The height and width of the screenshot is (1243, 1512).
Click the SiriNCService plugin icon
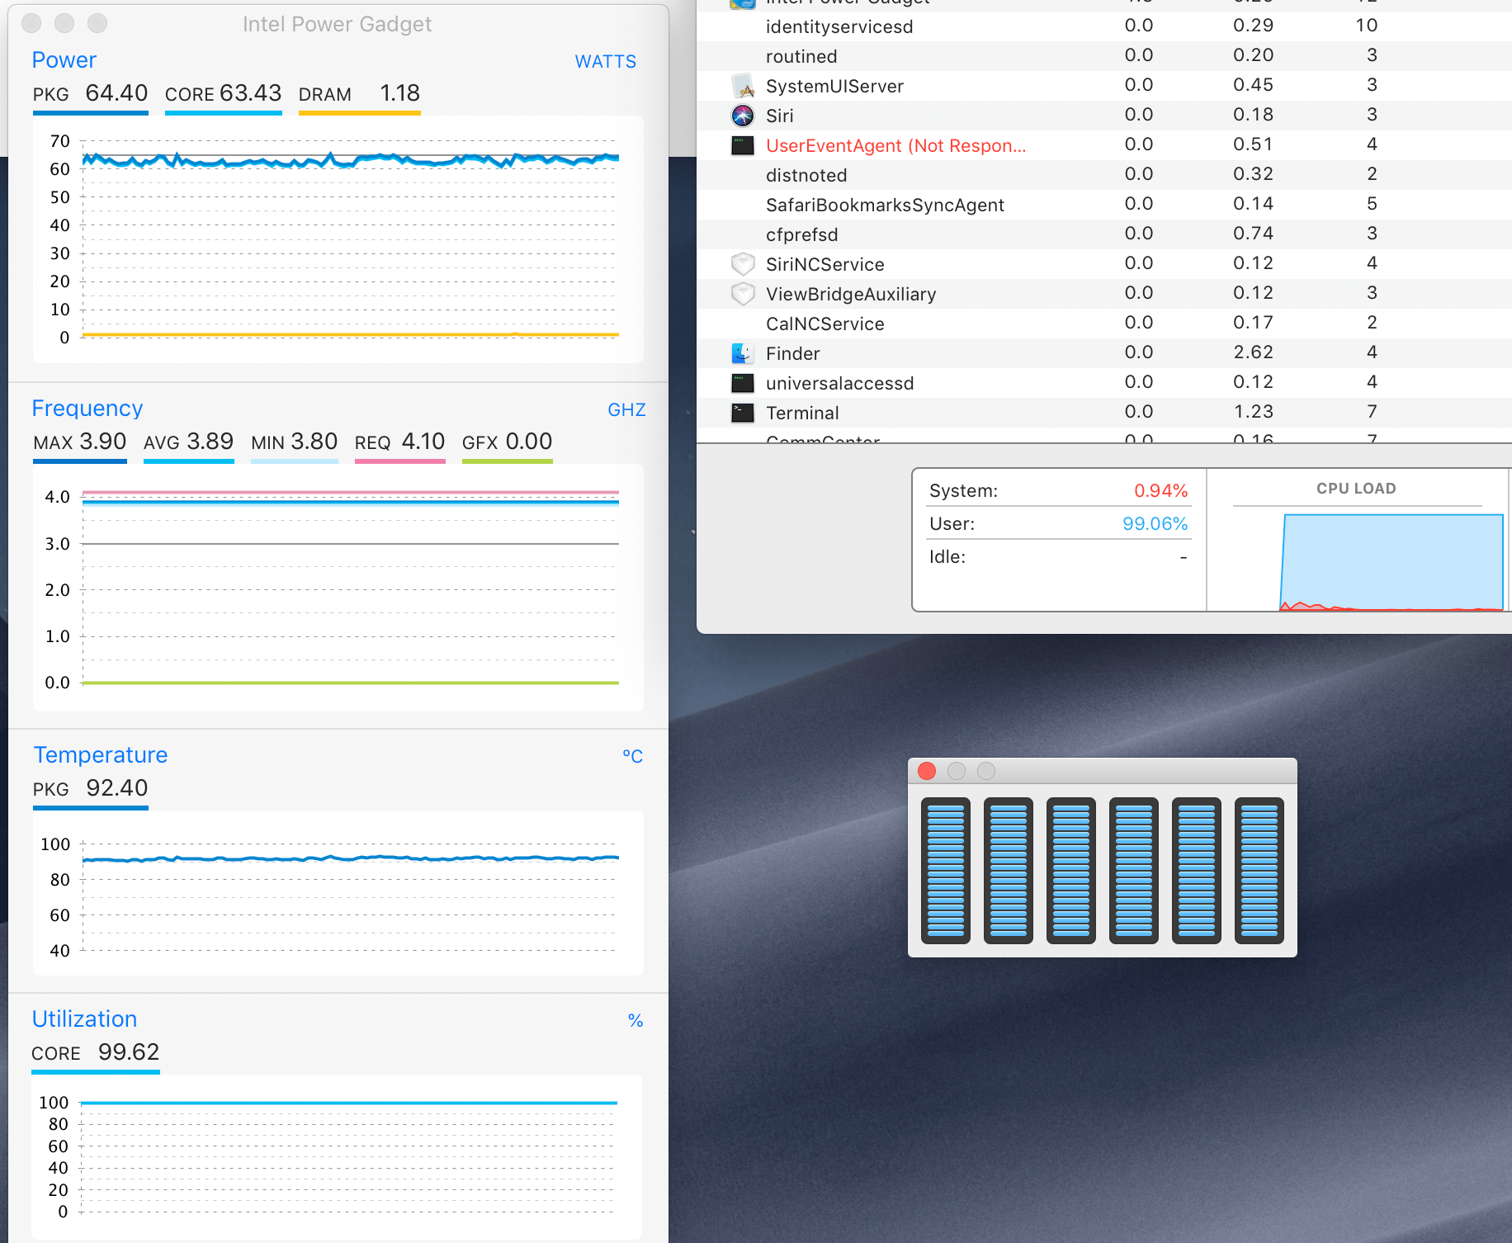click(743, 263)
